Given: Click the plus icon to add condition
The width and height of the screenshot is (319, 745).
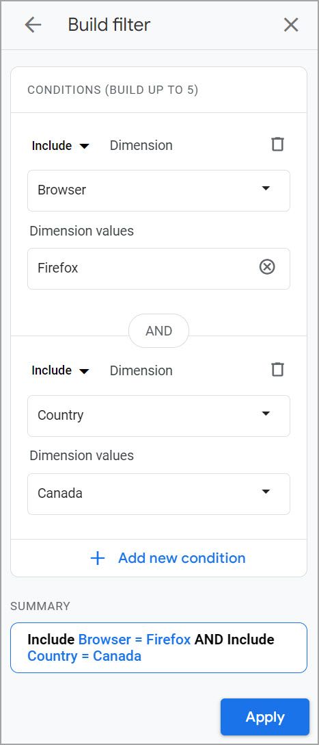Looking at the screenshot, I should point(97,558).
